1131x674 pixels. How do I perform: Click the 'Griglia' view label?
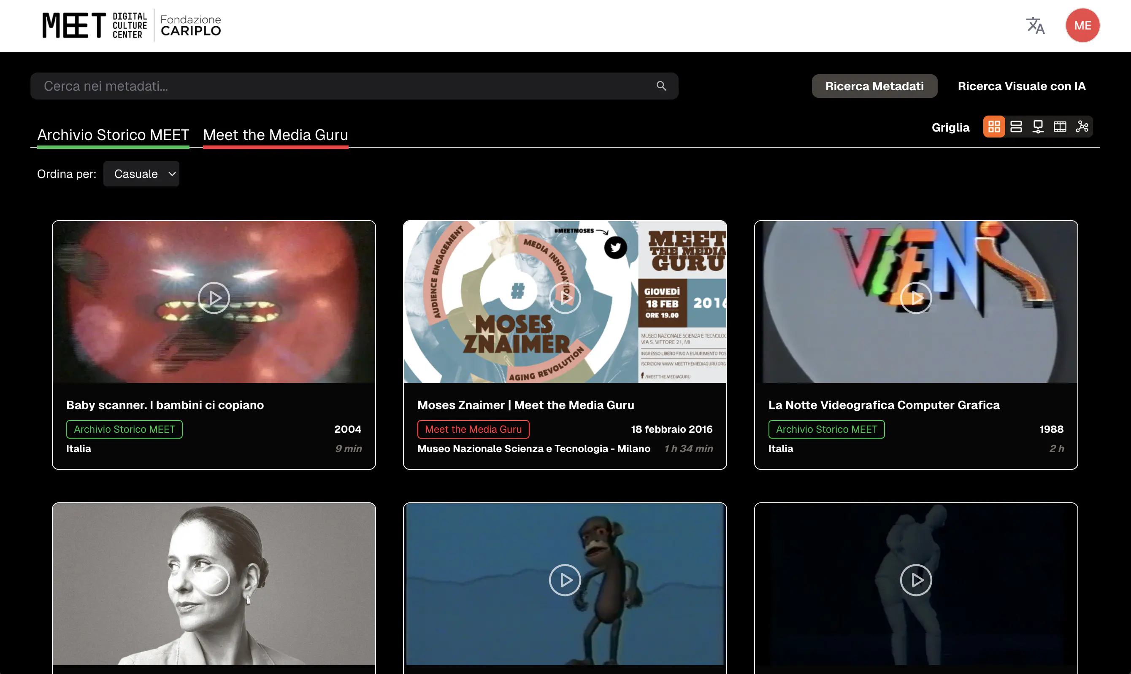point(950,127)
